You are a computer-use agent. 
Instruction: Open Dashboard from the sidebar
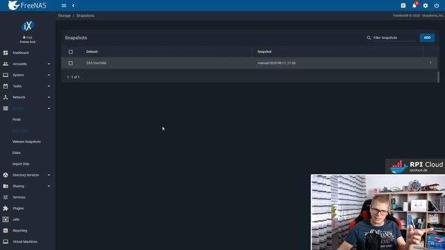tap(21, 53)
